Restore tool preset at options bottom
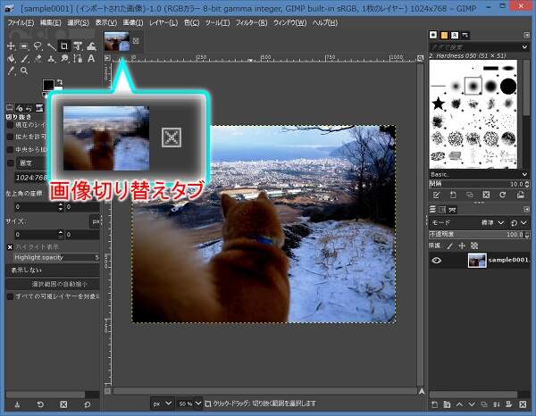536x416 pixels. tap(40, 404)
